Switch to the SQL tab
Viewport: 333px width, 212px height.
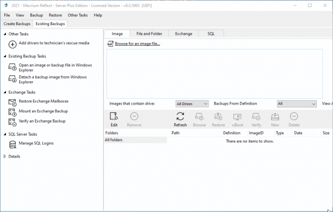click(x=211, y=34)
